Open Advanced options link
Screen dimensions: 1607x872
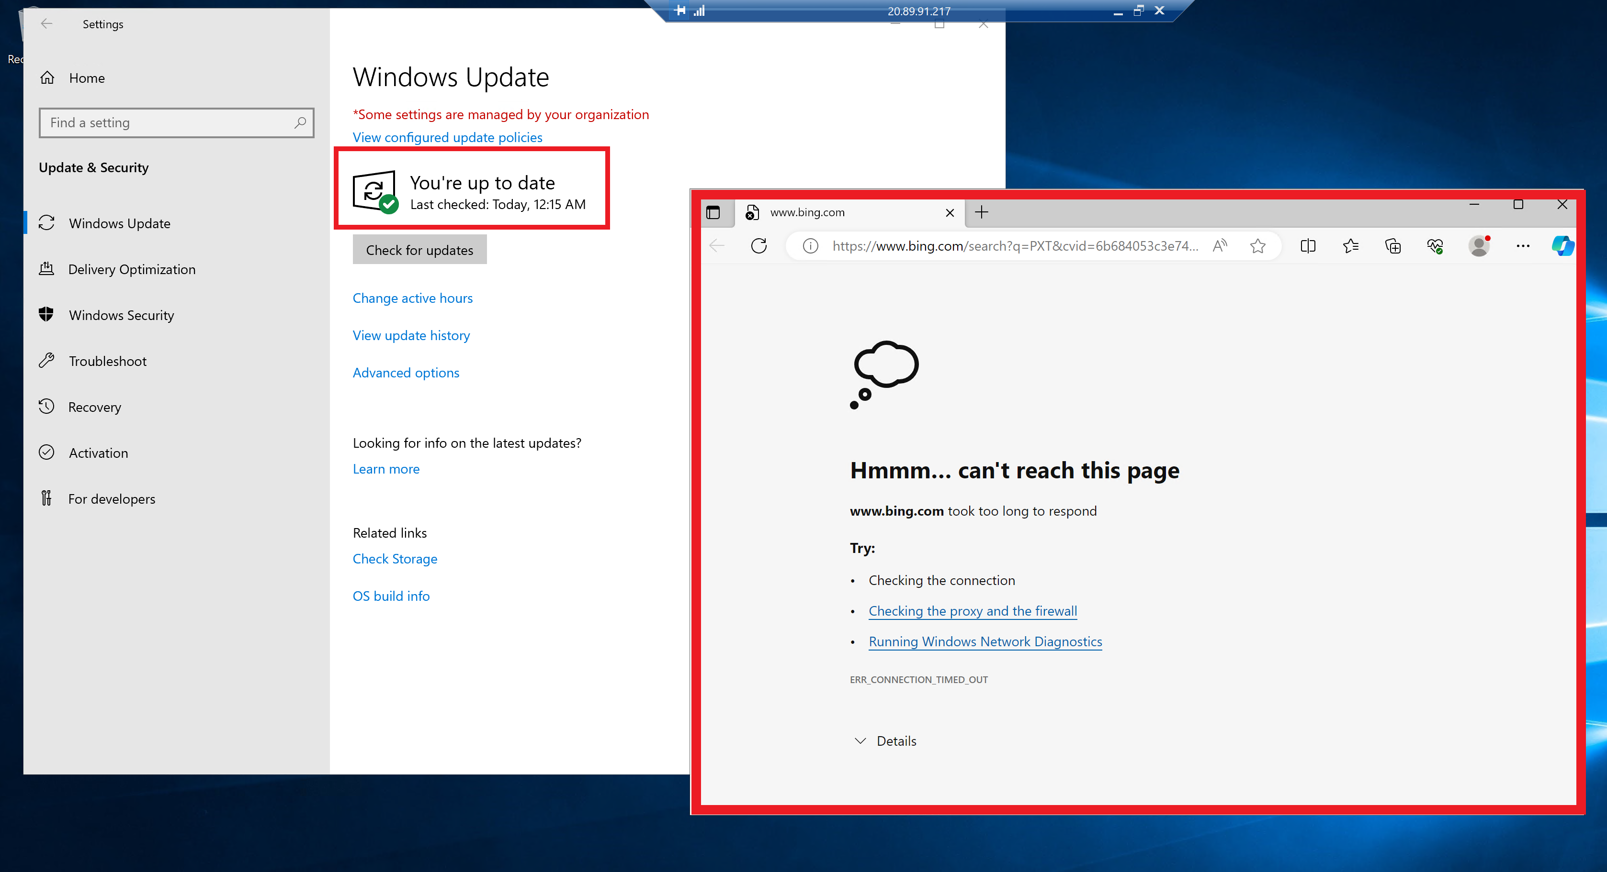coord(406,373)
